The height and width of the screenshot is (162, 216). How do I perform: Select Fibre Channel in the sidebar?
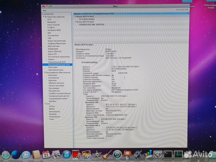53,25
